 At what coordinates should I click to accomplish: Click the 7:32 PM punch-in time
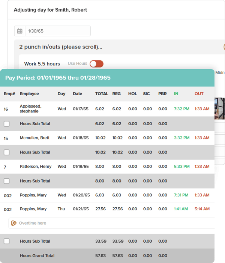tap(181, 109)
